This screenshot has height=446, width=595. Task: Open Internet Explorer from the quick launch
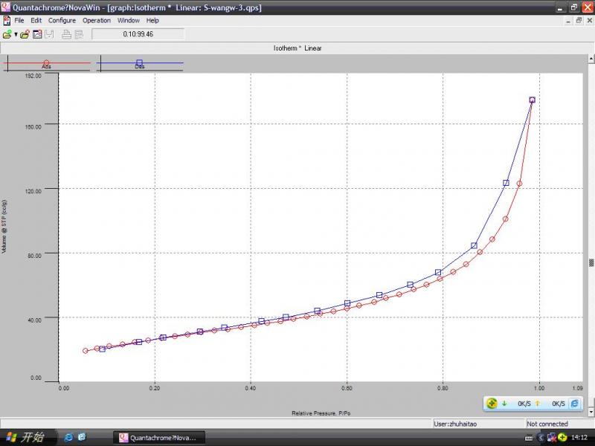69,437
